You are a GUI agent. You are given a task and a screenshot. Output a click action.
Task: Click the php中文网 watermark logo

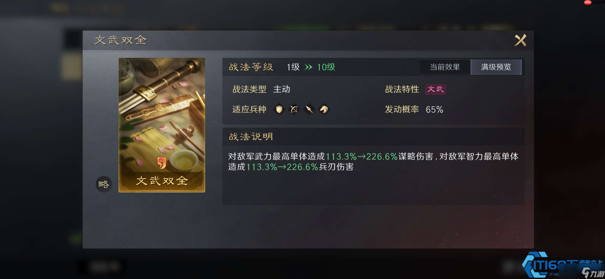pyautogui.click(x=594, y=2)
